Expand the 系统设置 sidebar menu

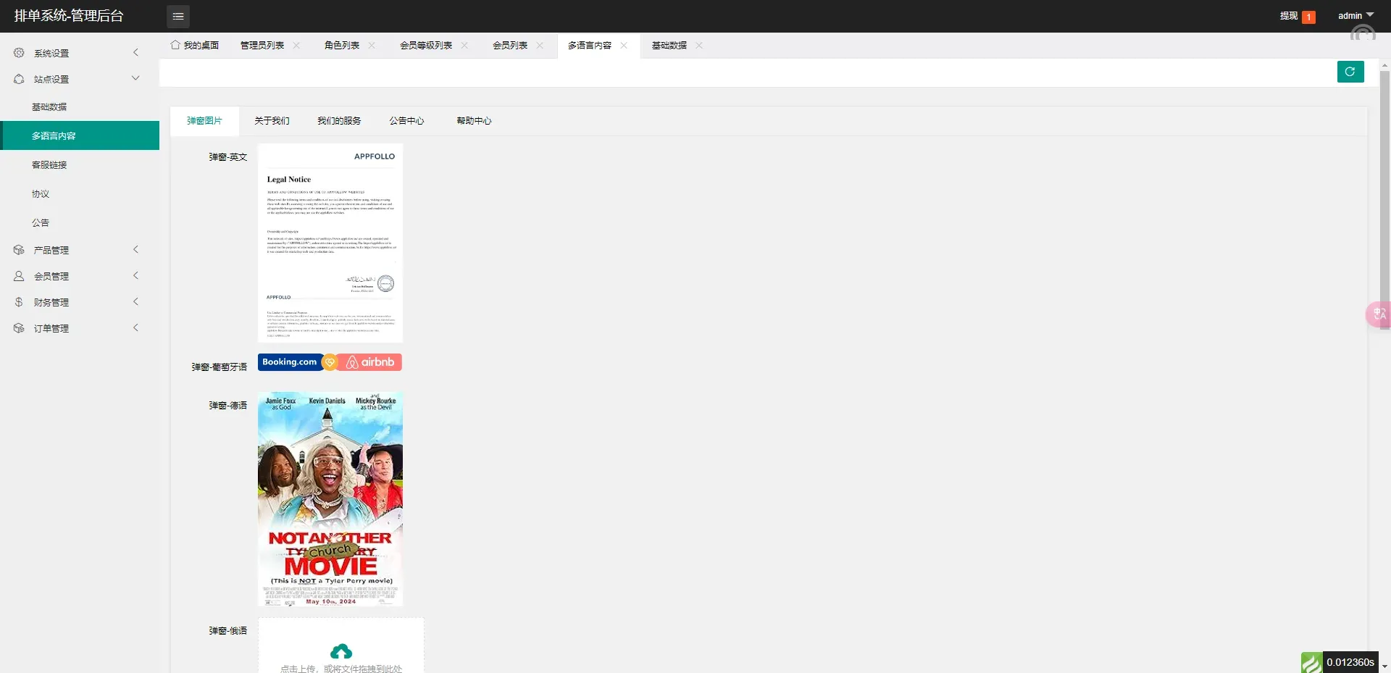tap(76, 53)
